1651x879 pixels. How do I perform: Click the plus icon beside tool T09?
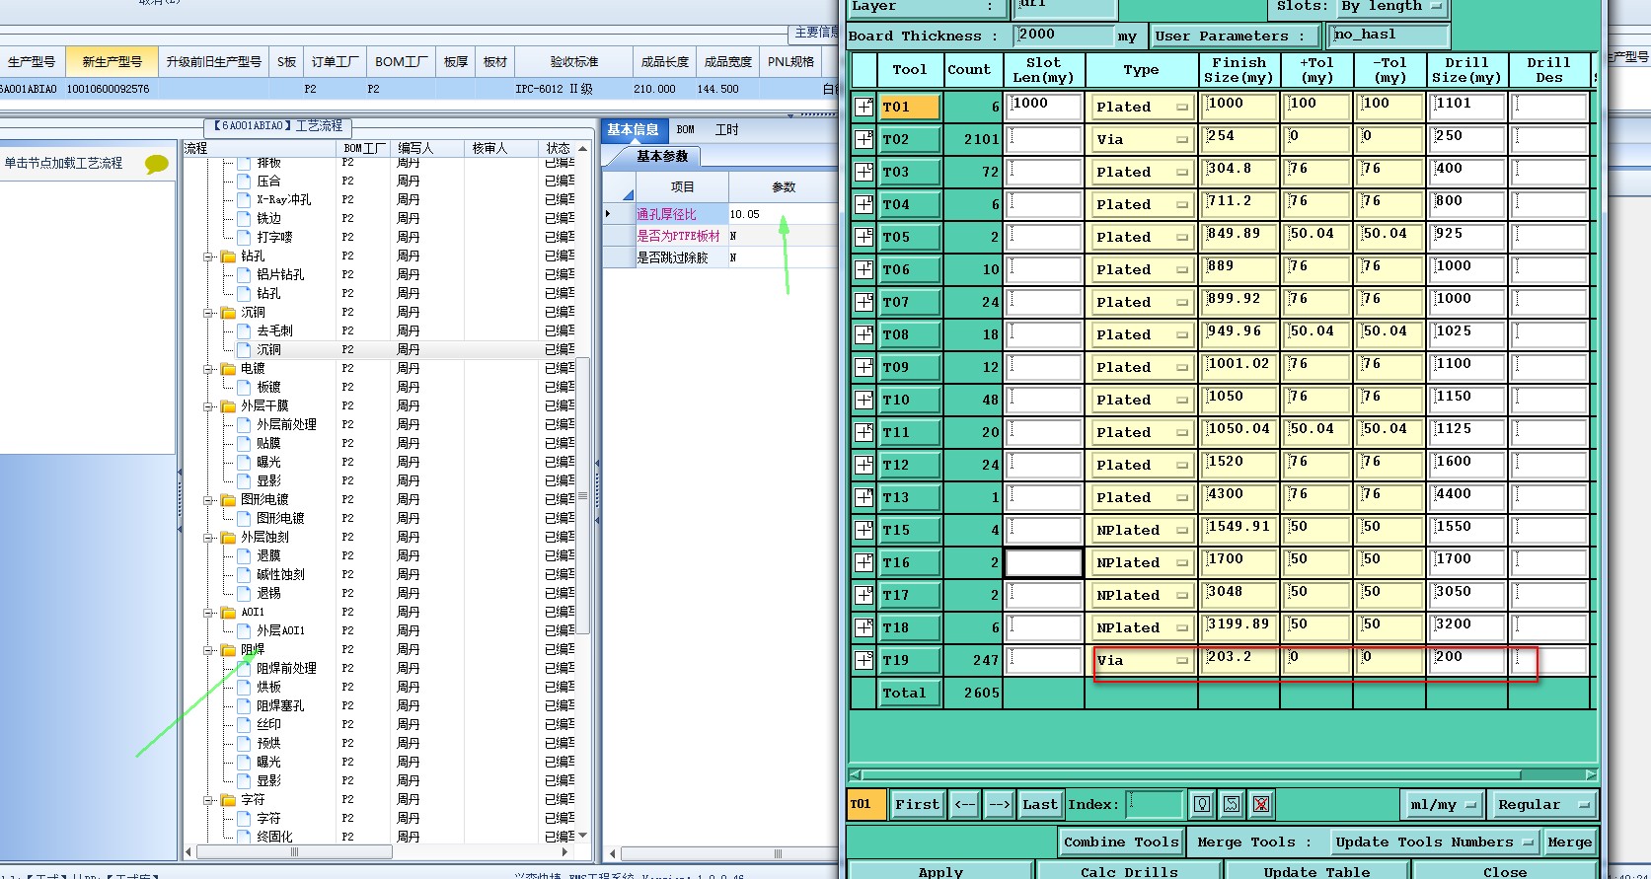pos(863,367)
